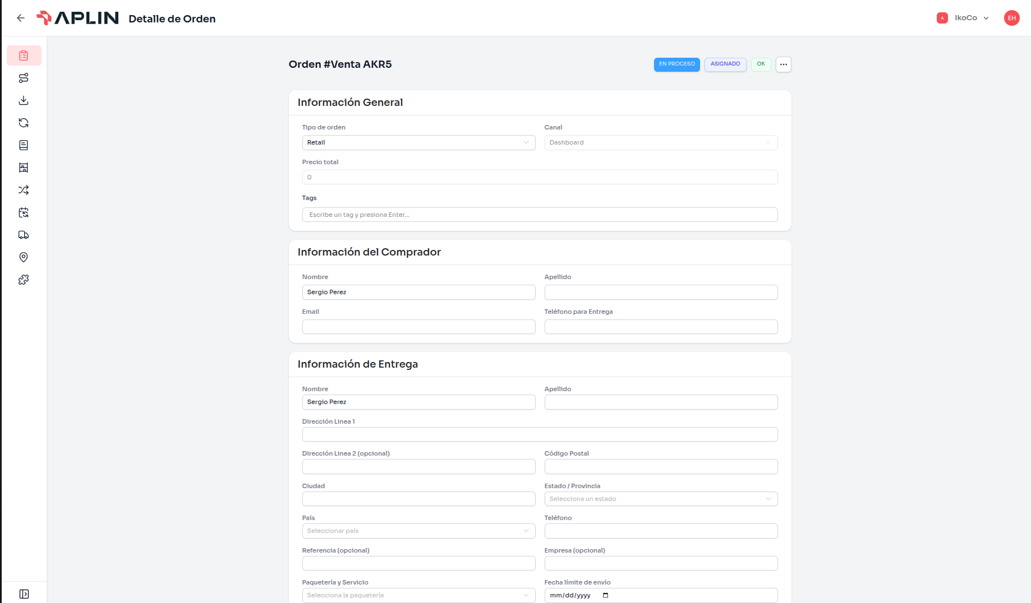
Task: Click the Teléfono para Entrega field
Action: [661, 327]
